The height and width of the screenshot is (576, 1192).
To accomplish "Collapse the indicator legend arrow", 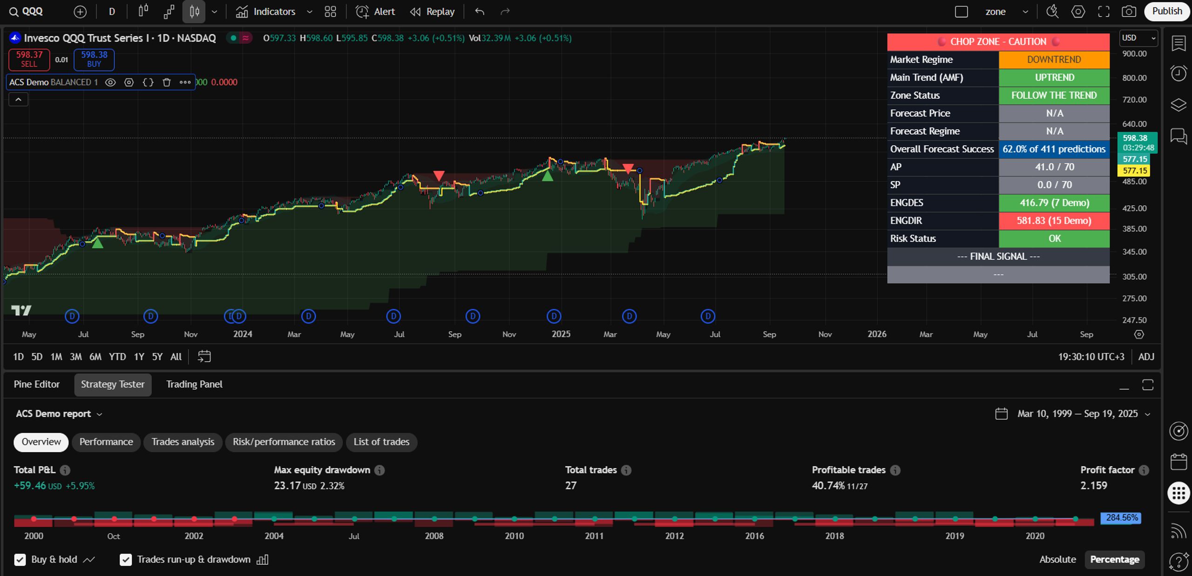I will tap(18, 99).
